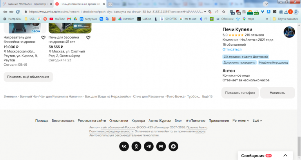Open the UAKino bookmark
The height and width of the screenshot is (160, 301).
144,19
